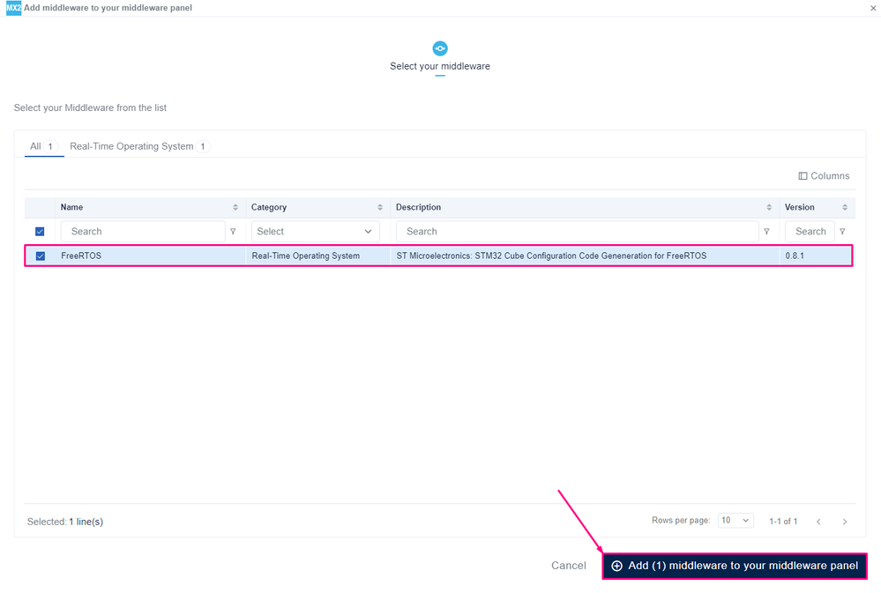Open the Category Select dropdown
The height and width of the screenshot is (593, 881).
[x=315, y=232]
